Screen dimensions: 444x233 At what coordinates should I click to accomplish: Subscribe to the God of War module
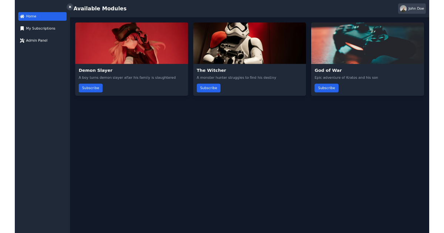[326, 88]
